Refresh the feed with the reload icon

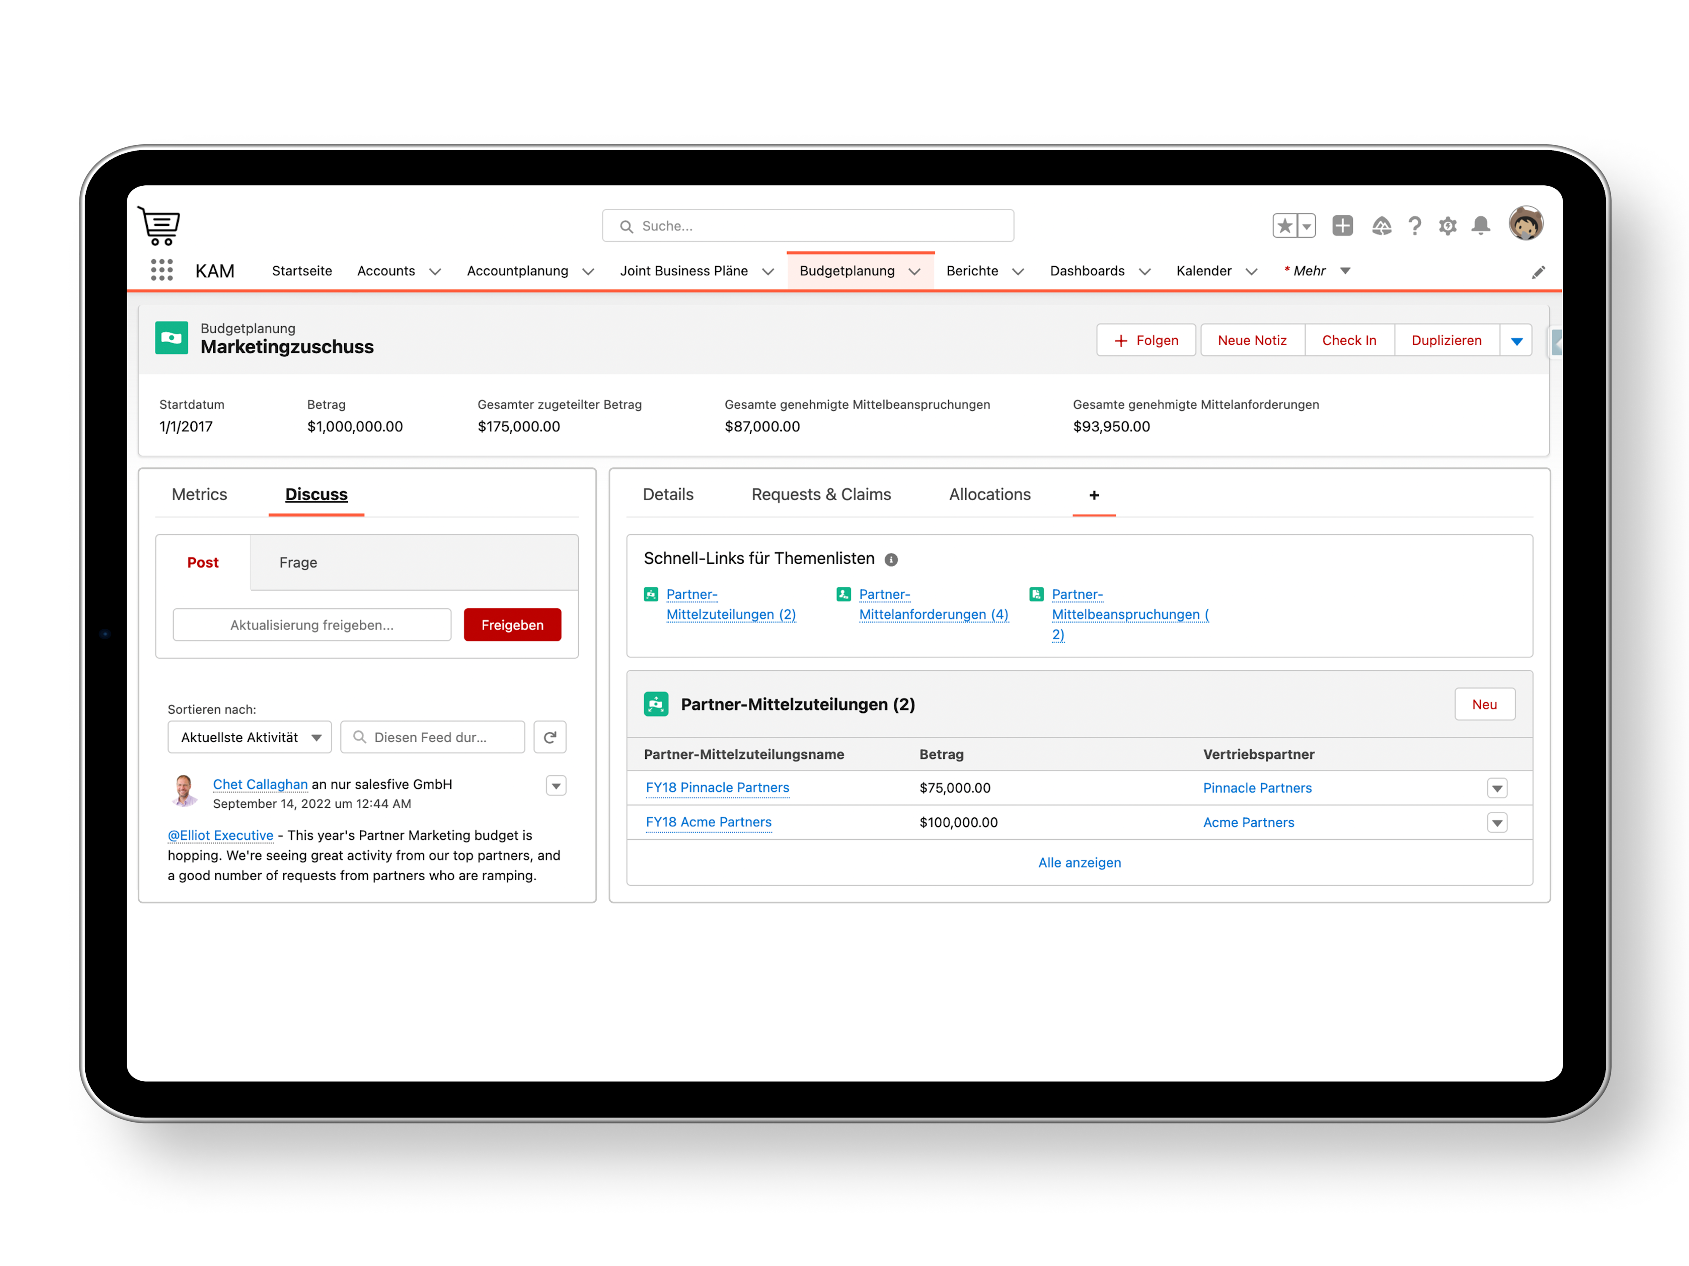coord(550,737)
